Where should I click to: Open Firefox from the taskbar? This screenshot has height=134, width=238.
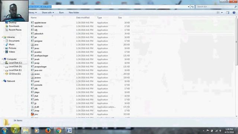pos(48,131)
